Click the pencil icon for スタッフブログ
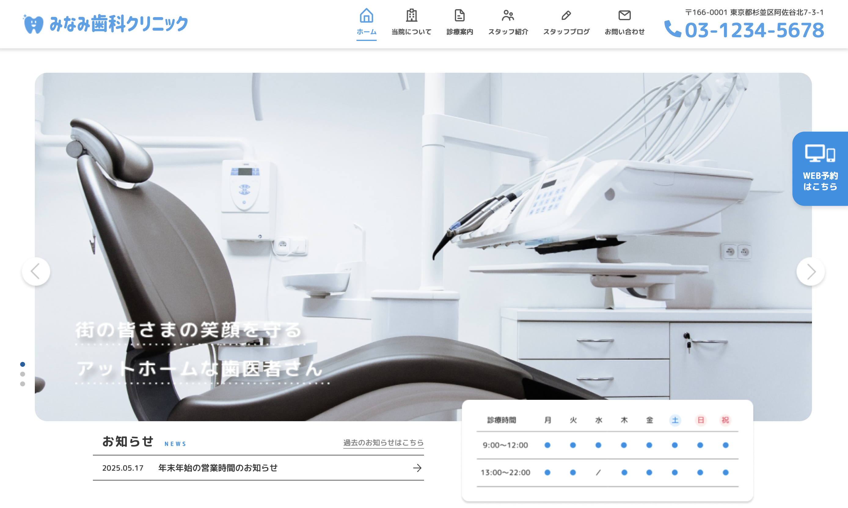 point(566,15)
